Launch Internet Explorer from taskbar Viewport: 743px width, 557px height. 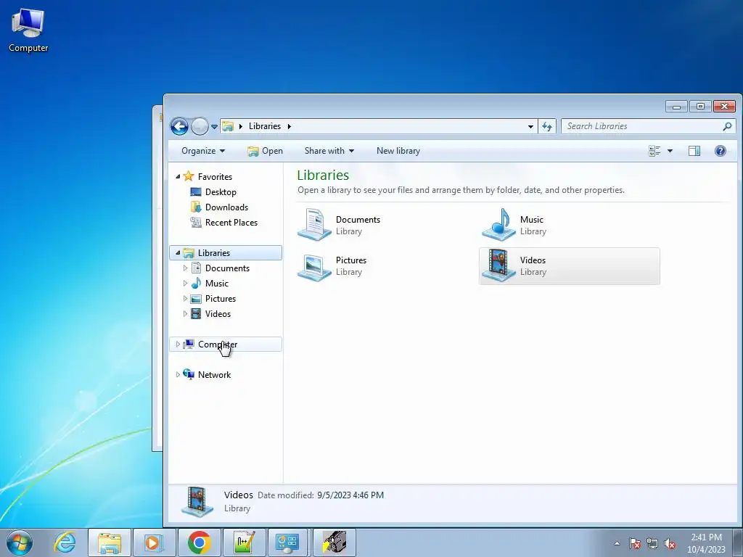pos(65,542)
